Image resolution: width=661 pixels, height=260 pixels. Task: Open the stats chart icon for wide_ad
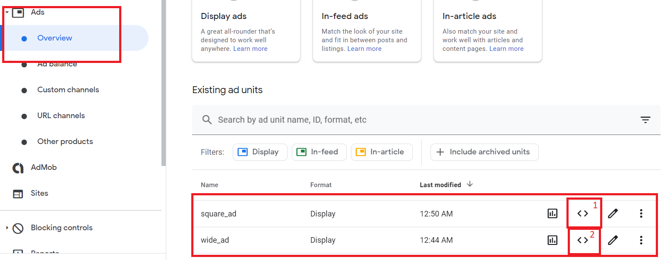552,240
